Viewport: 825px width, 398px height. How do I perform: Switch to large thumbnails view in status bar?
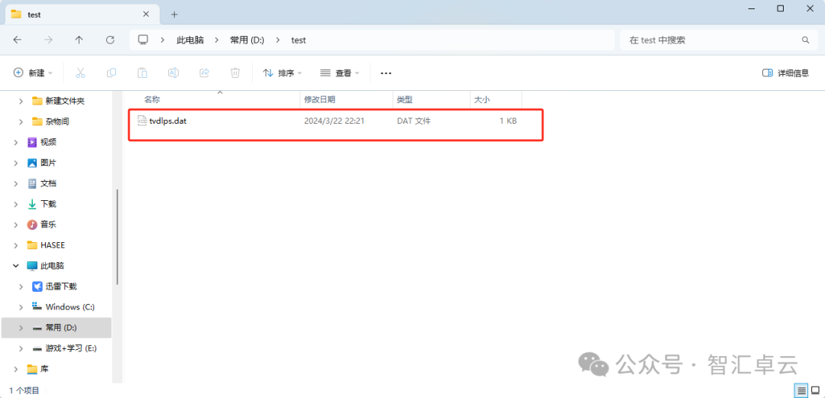point(816,390)
